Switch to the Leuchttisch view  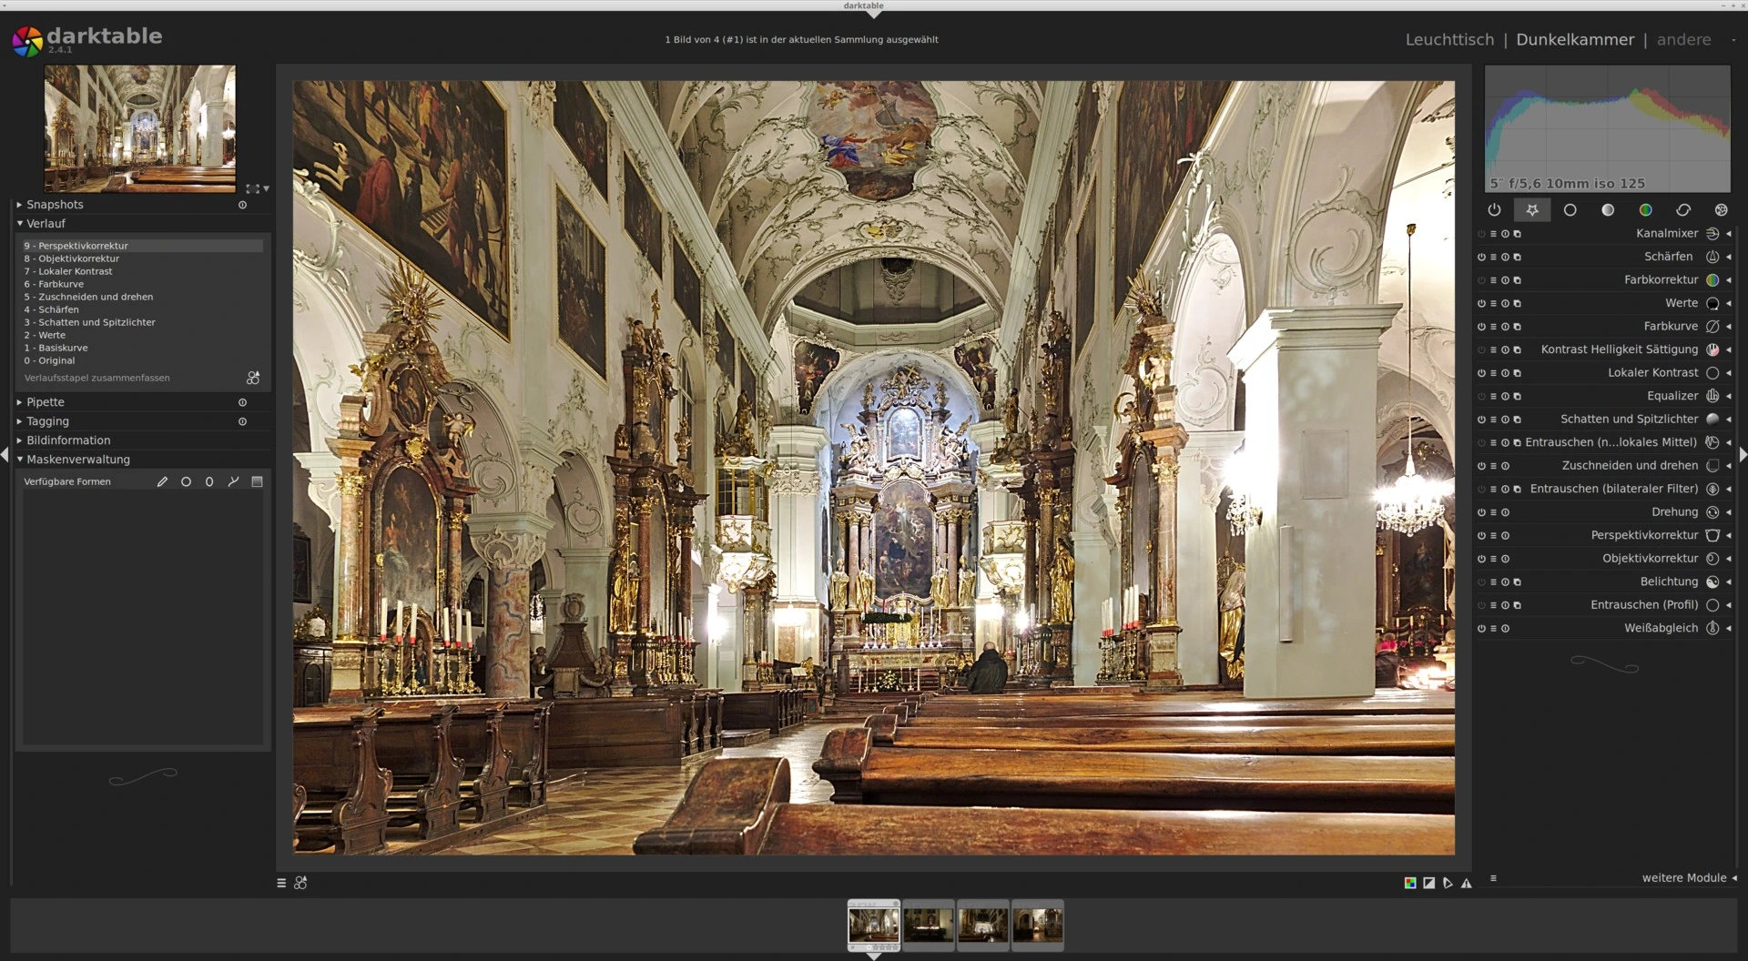click(x=1449, y=40)
